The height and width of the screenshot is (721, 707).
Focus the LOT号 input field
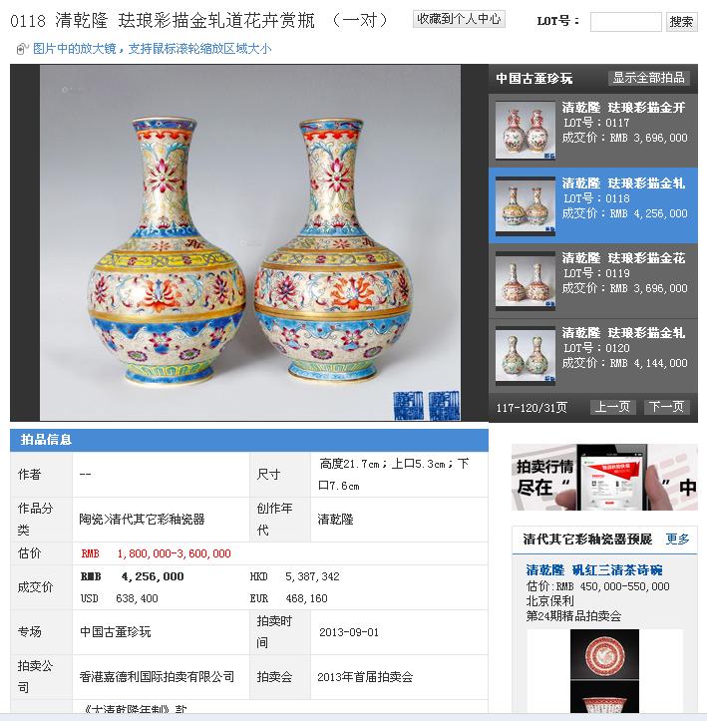pos(625,22)
